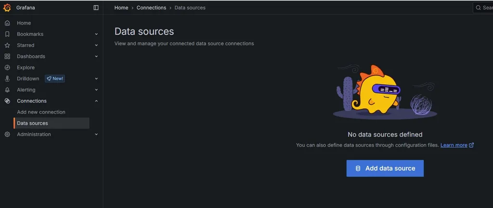
Task: Expand the Bookmarks section chevron
Action: tap(96, 34)
